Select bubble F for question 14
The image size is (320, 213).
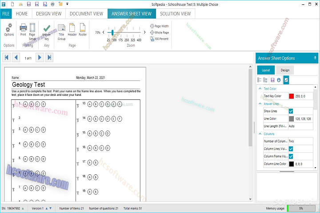point(120,119)
